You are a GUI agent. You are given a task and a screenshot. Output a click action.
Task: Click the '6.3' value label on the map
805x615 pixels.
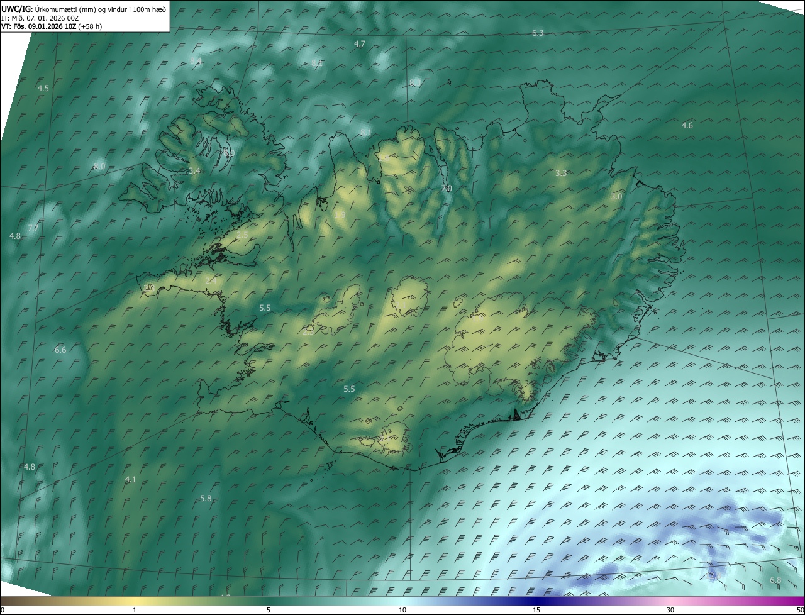(x=538, y=33)
